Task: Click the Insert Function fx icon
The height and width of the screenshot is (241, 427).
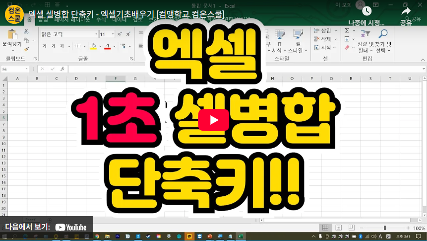Action: 62,69
